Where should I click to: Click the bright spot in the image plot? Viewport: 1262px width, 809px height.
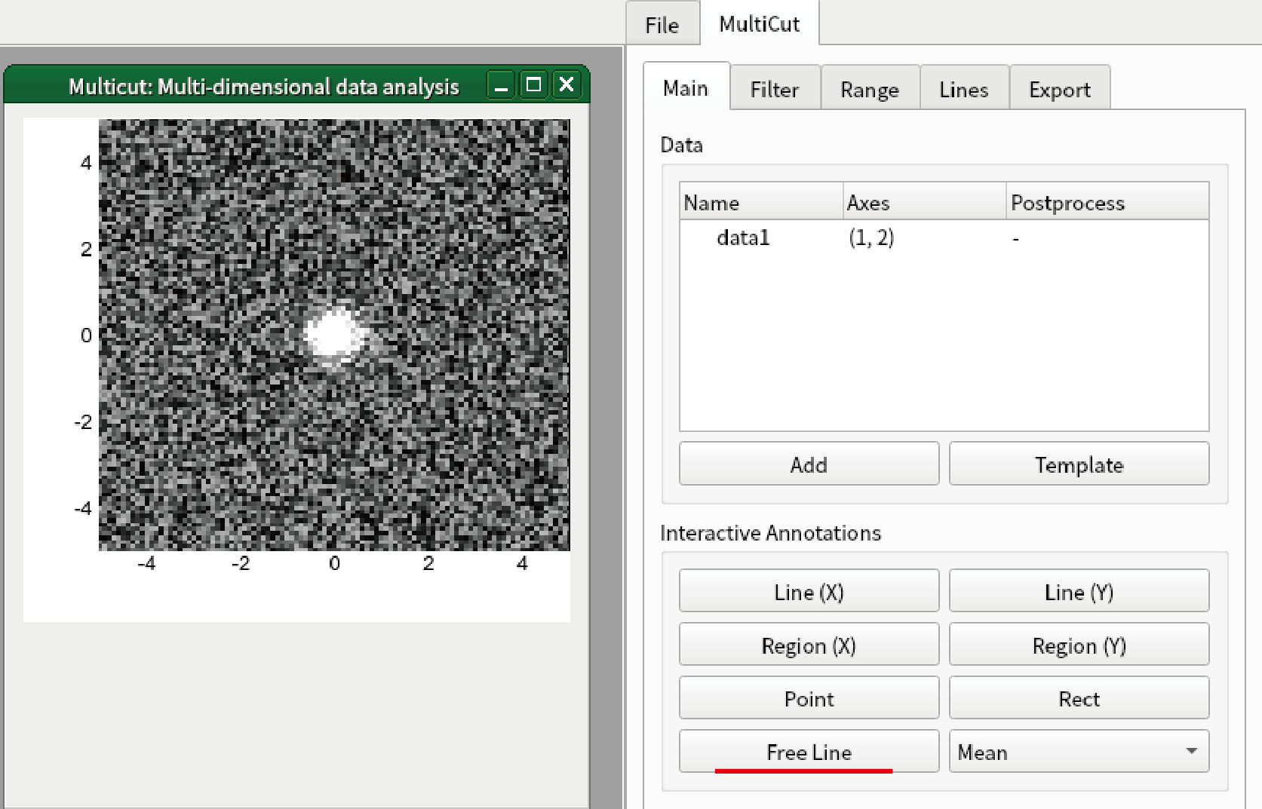(x=333, y=334)
